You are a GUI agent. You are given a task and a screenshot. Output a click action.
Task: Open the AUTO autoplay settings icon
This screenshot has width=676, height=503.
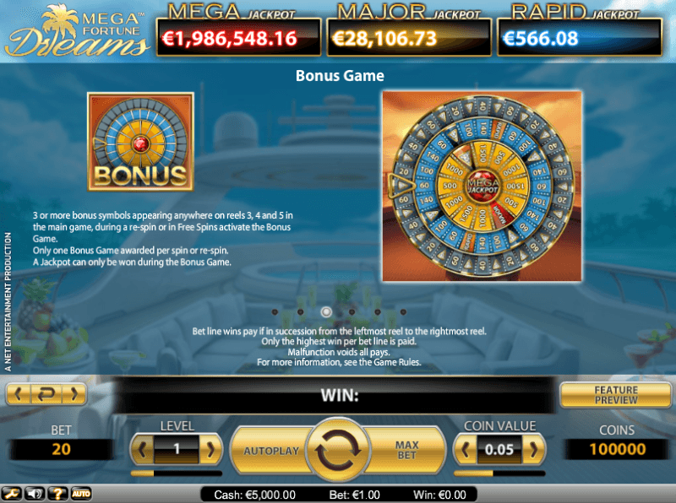(x=80, y=494)
